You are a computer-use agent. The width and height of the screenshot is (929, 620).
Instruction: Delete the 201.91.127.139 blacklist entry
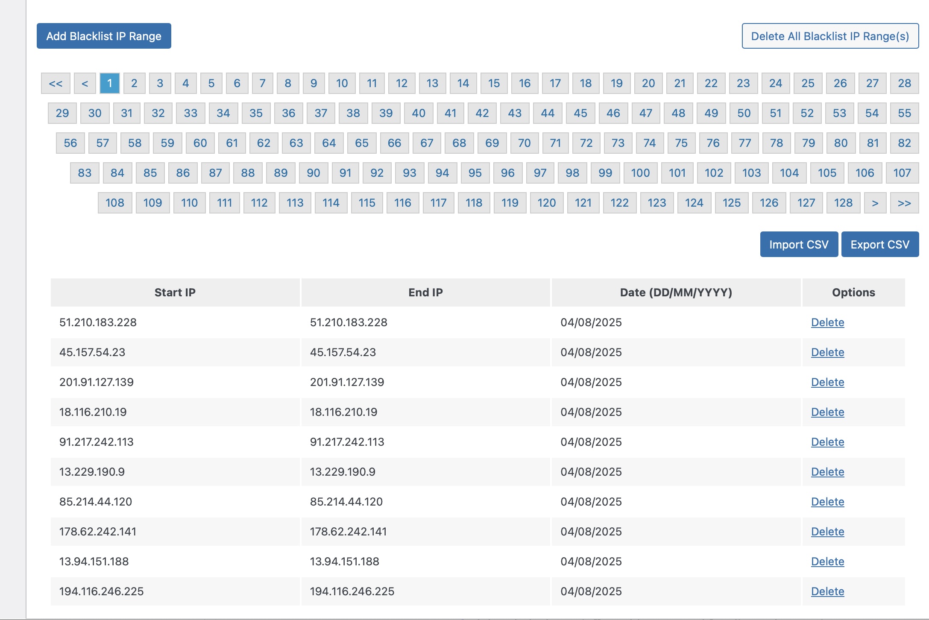pyautogui.click(x=827, y=382)
